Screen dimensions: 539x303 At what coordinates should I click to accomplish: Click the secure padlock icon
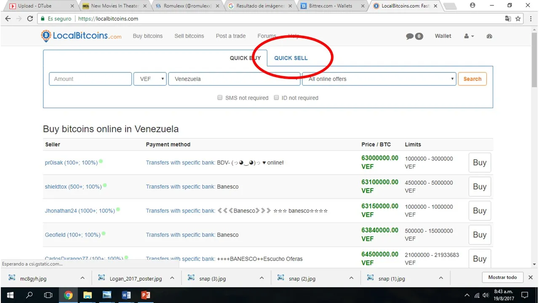(42, 19)
